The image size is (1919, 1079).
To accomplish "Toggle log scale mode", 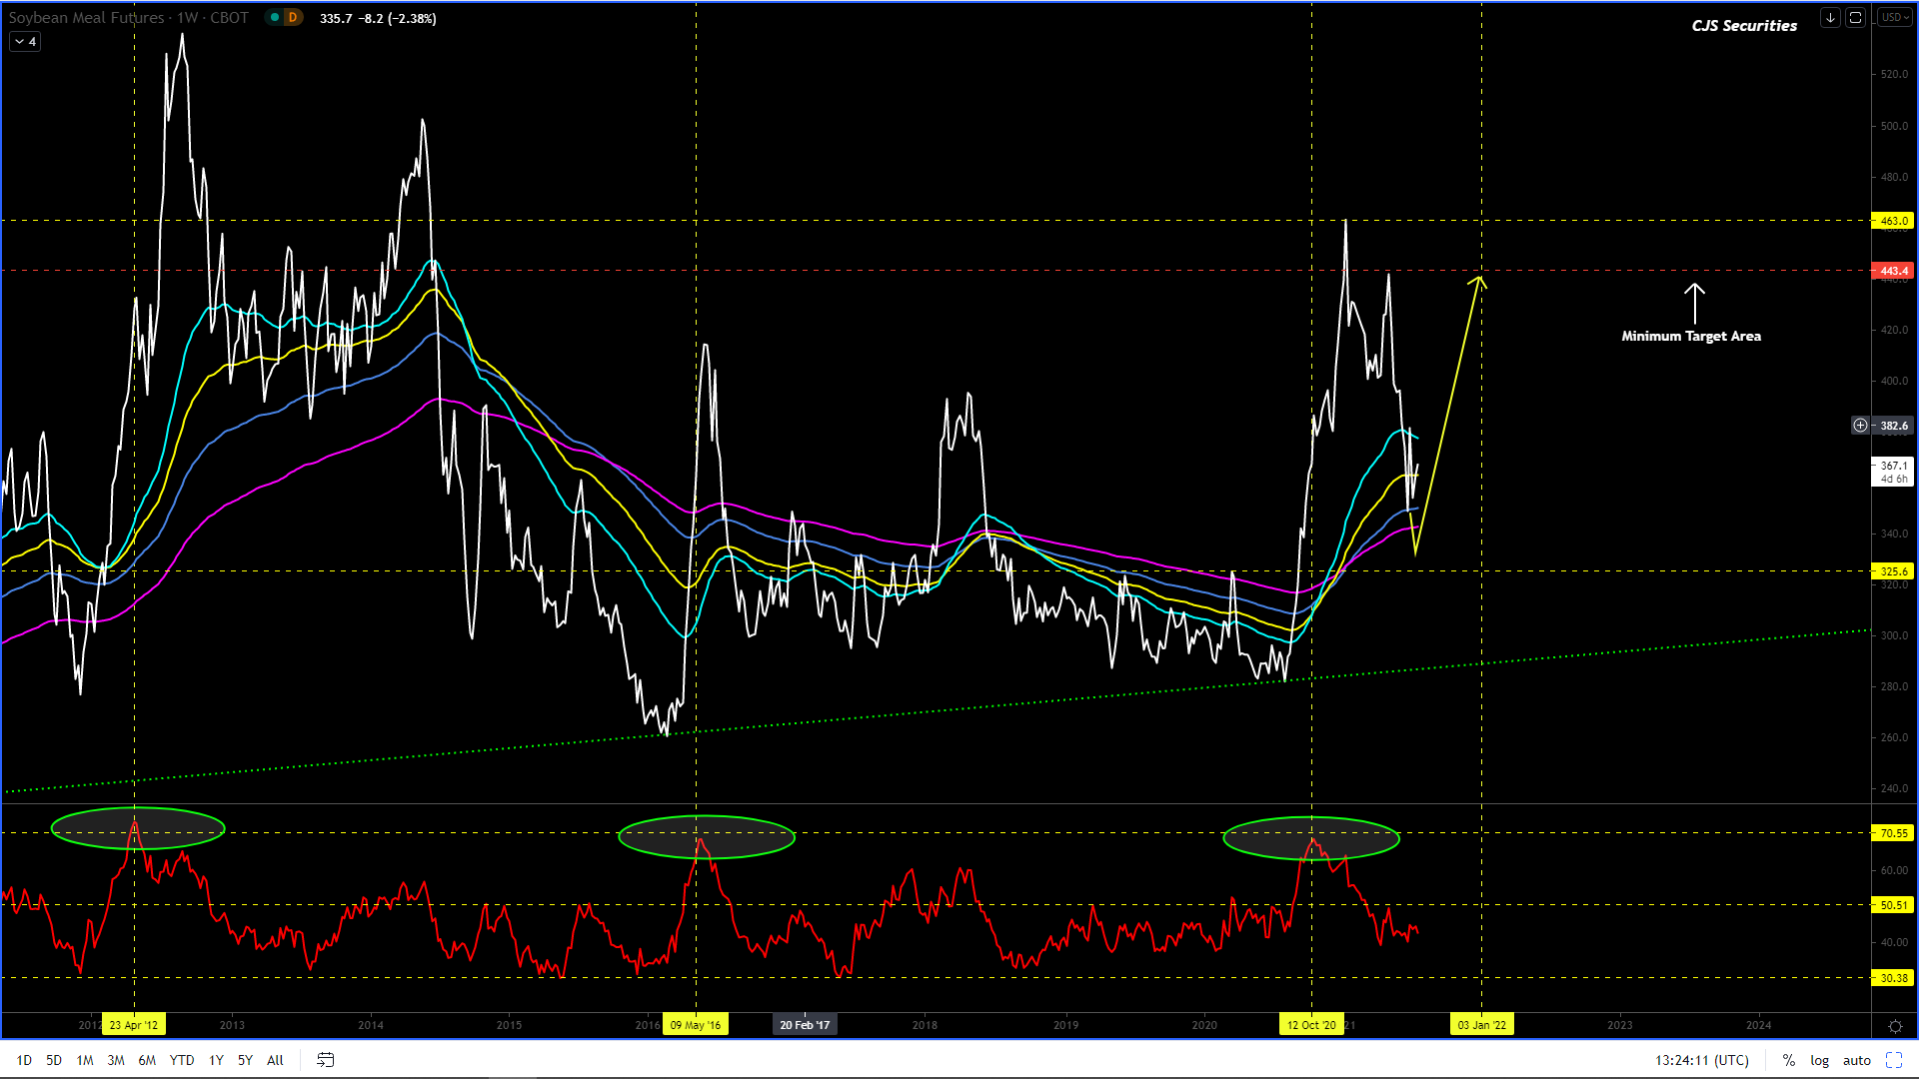I will [1819, 1060].
